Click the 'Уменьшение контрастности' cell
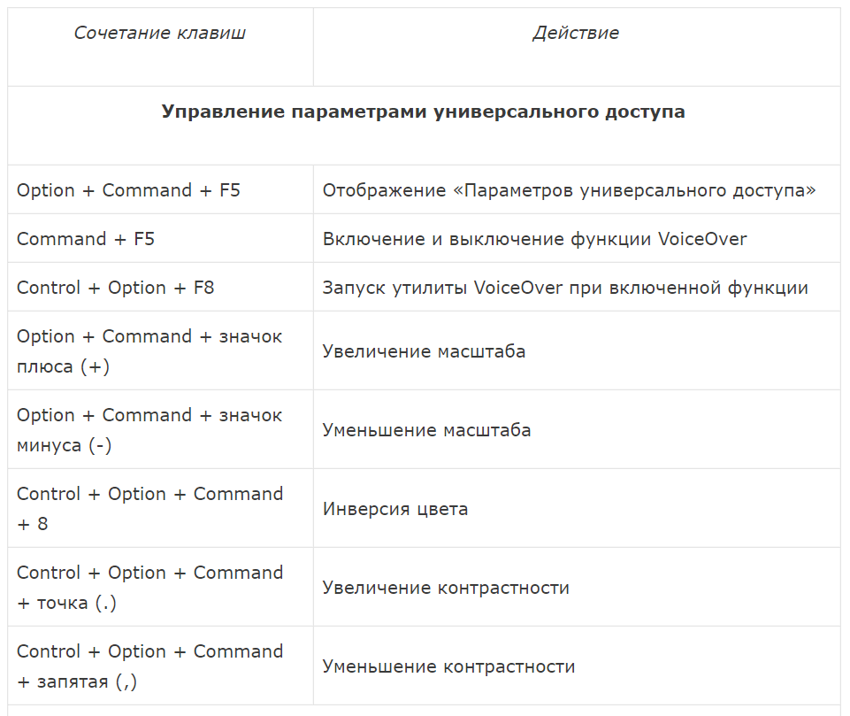 pyautogui.click(x=448, y=666)
